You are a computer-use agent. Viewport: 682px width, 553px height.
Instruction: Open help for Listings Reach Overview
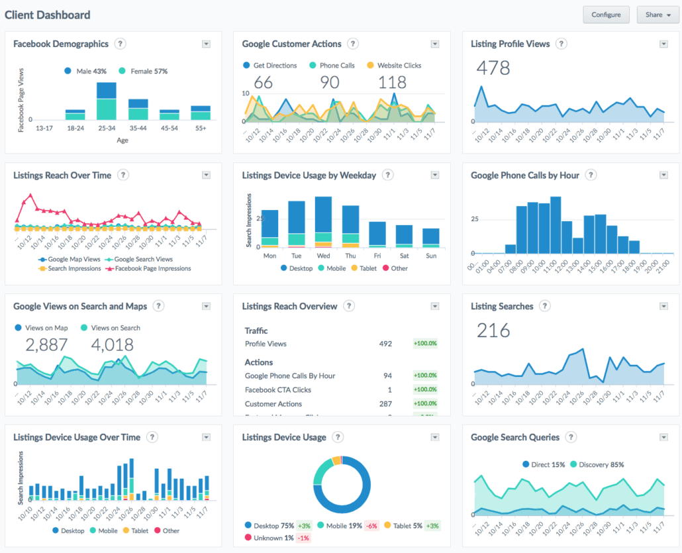click(349, 306)
